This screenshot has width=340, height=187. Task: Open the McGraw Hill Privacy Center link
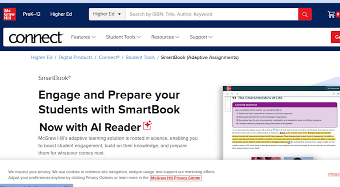coord(175,178)
